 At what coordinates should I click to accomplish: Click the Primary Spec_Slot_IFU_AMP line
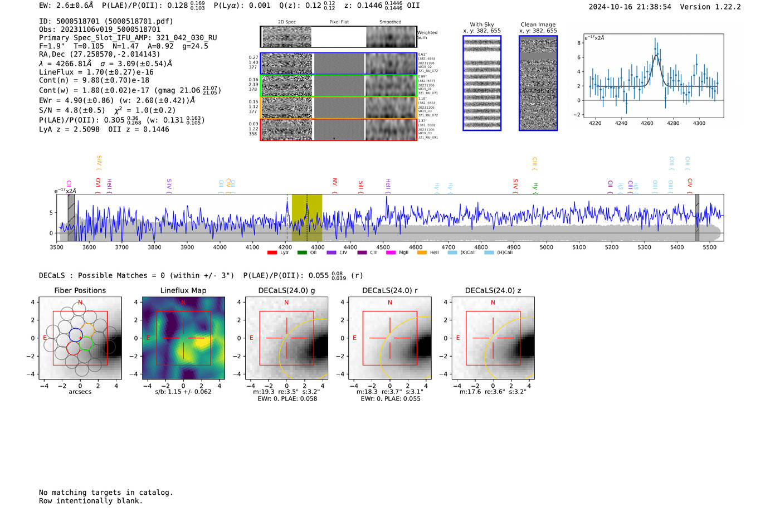coord(128,38)
